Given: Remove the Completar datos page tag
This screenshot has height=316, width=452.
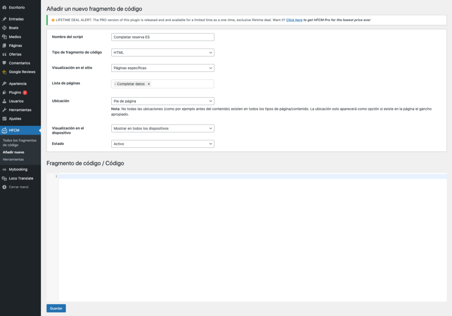Looking at the screenshot, I should tap(149, 84).
